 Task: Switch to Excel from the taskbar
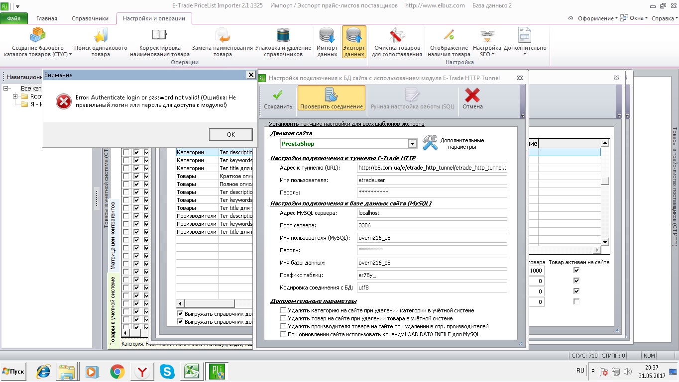[x=192, y=371]
